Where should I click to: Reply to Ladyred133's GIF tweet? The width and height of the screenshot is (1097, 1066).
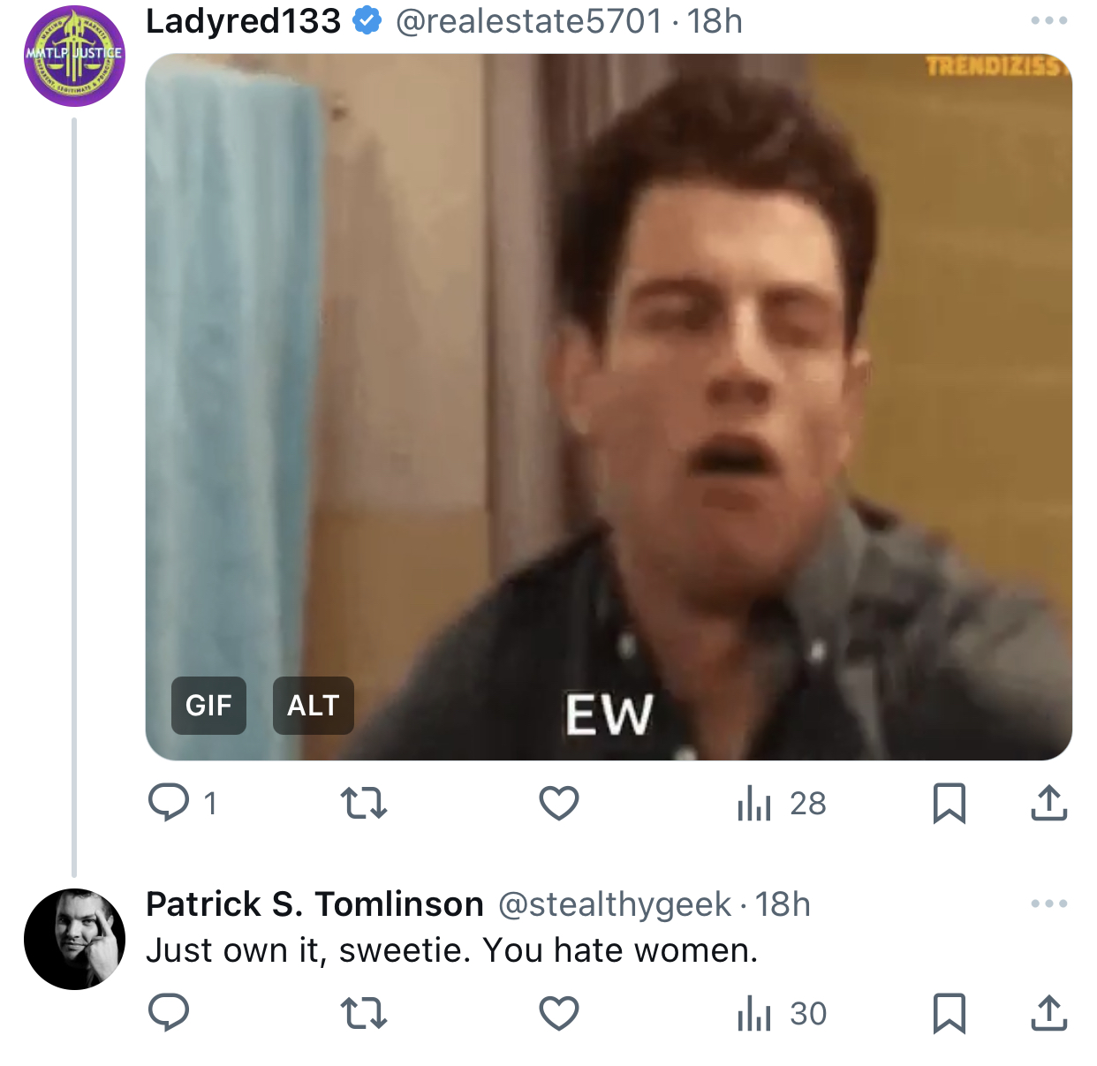(x=182, y=803)
